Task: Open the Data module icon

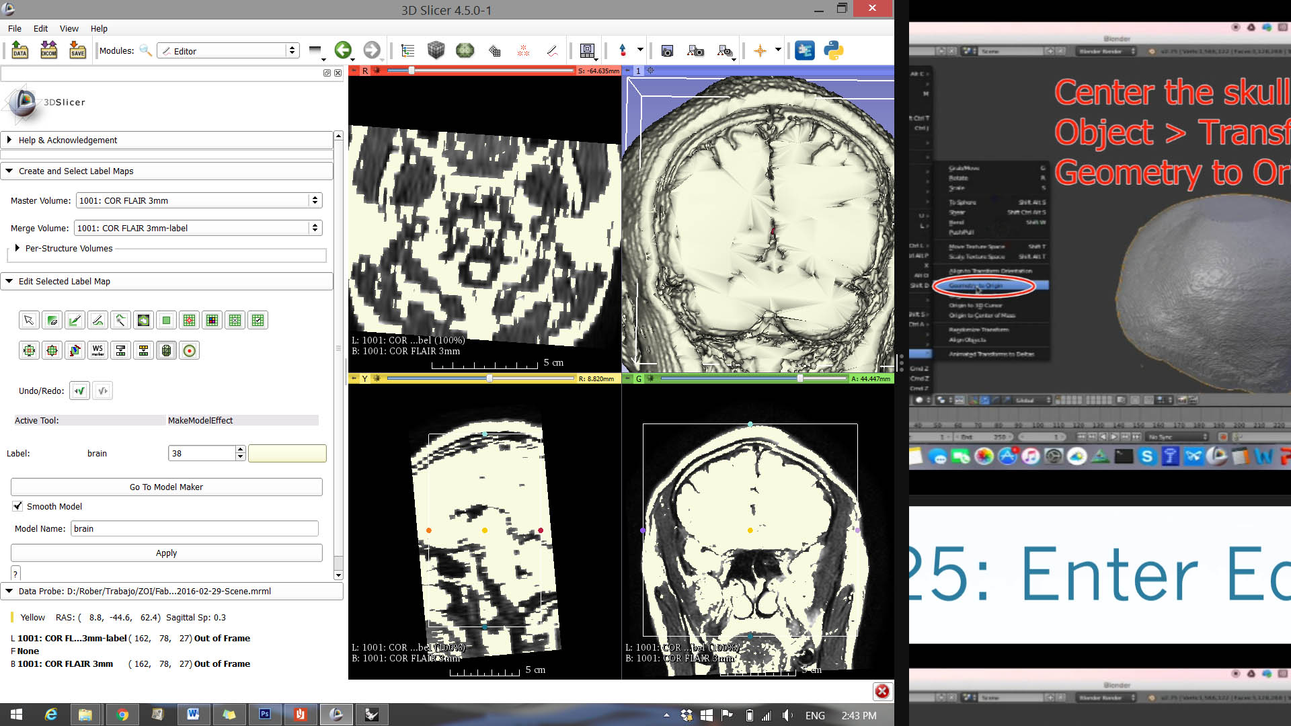Action: 407,50
